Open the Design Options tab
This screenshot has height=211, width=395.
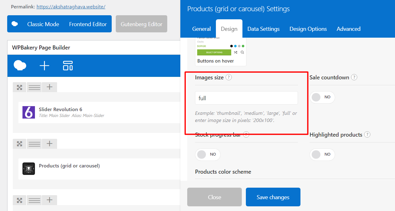point(308,29)
